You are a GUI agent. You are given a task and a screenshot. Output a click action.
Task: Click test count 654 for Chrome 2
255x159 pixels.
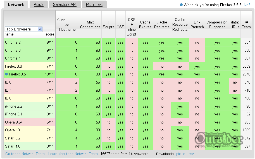[x=247, y=42]
